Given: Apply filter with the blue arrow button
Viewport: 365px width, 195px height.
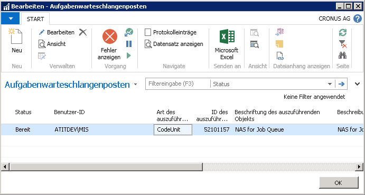Looking at the screenshot, I should pyautogui.click(x=341, y=84).
